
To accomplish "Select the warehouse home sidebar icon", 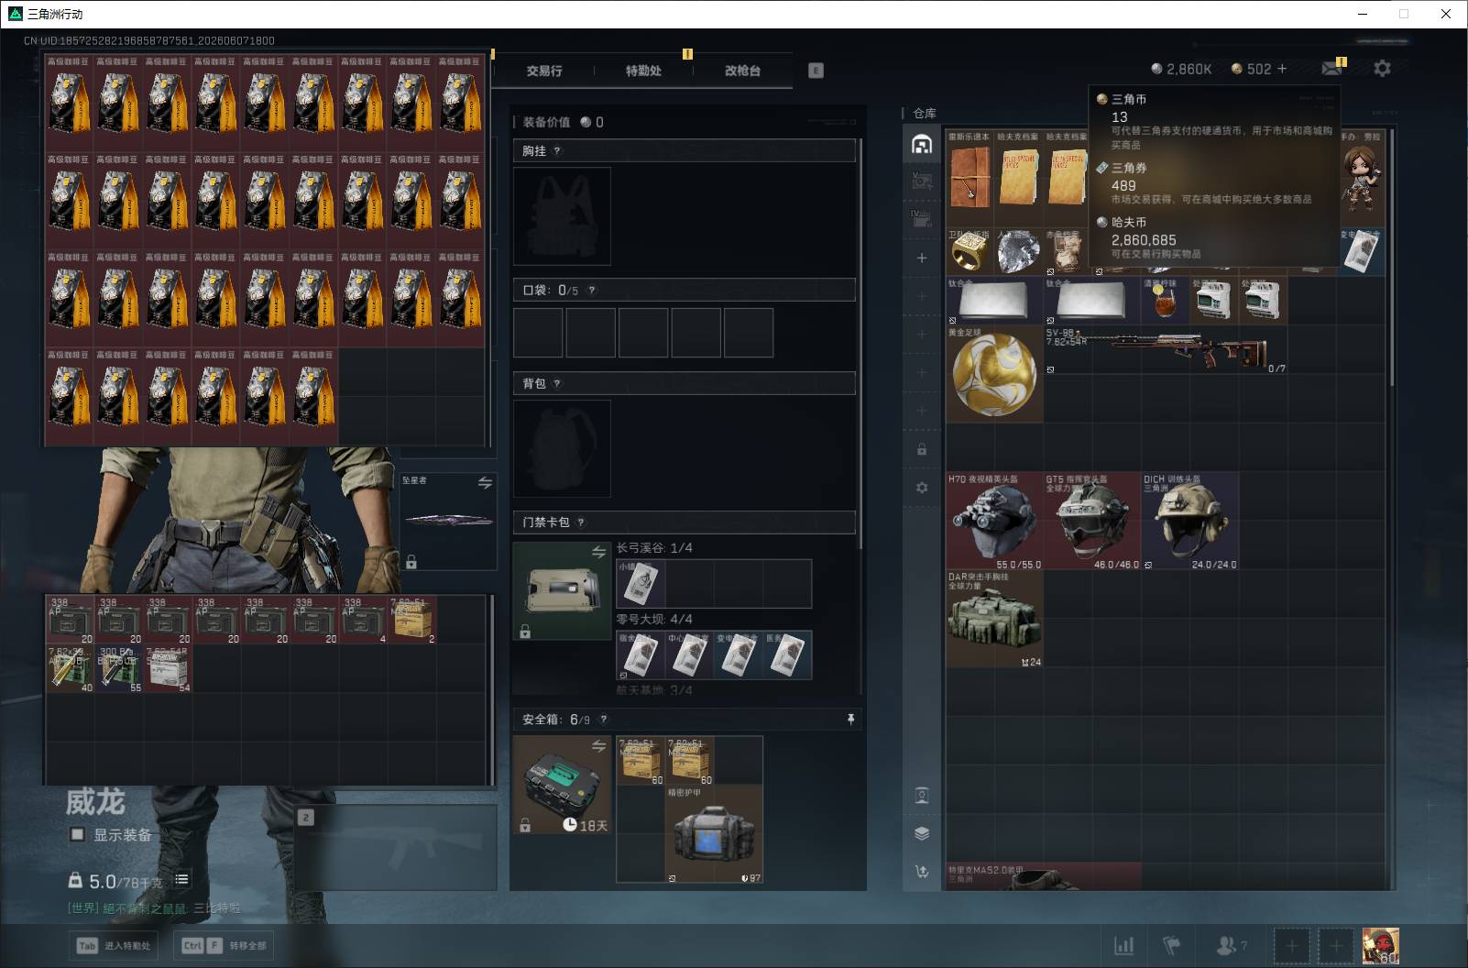I will [x=922, y=144].
